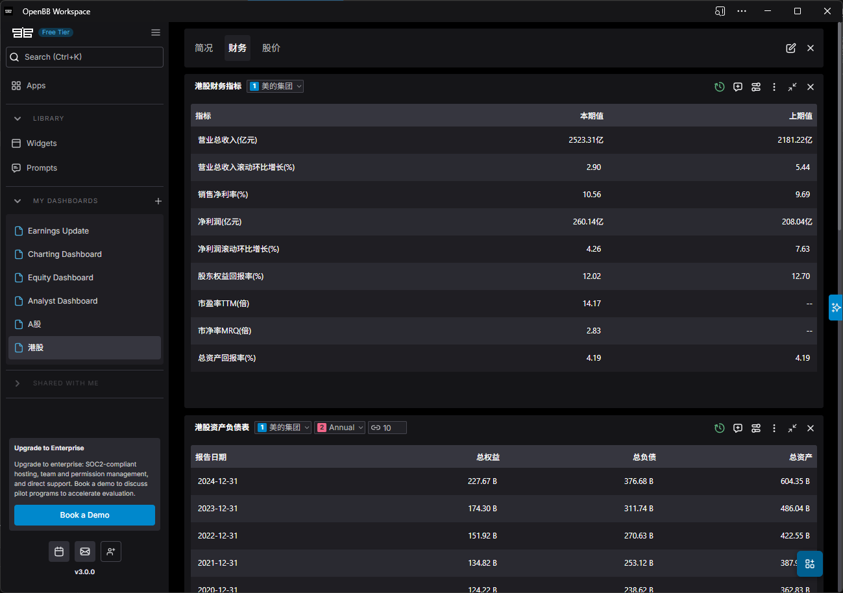
Task: Sort by the 上期值 column header
Action: (800, 115)
